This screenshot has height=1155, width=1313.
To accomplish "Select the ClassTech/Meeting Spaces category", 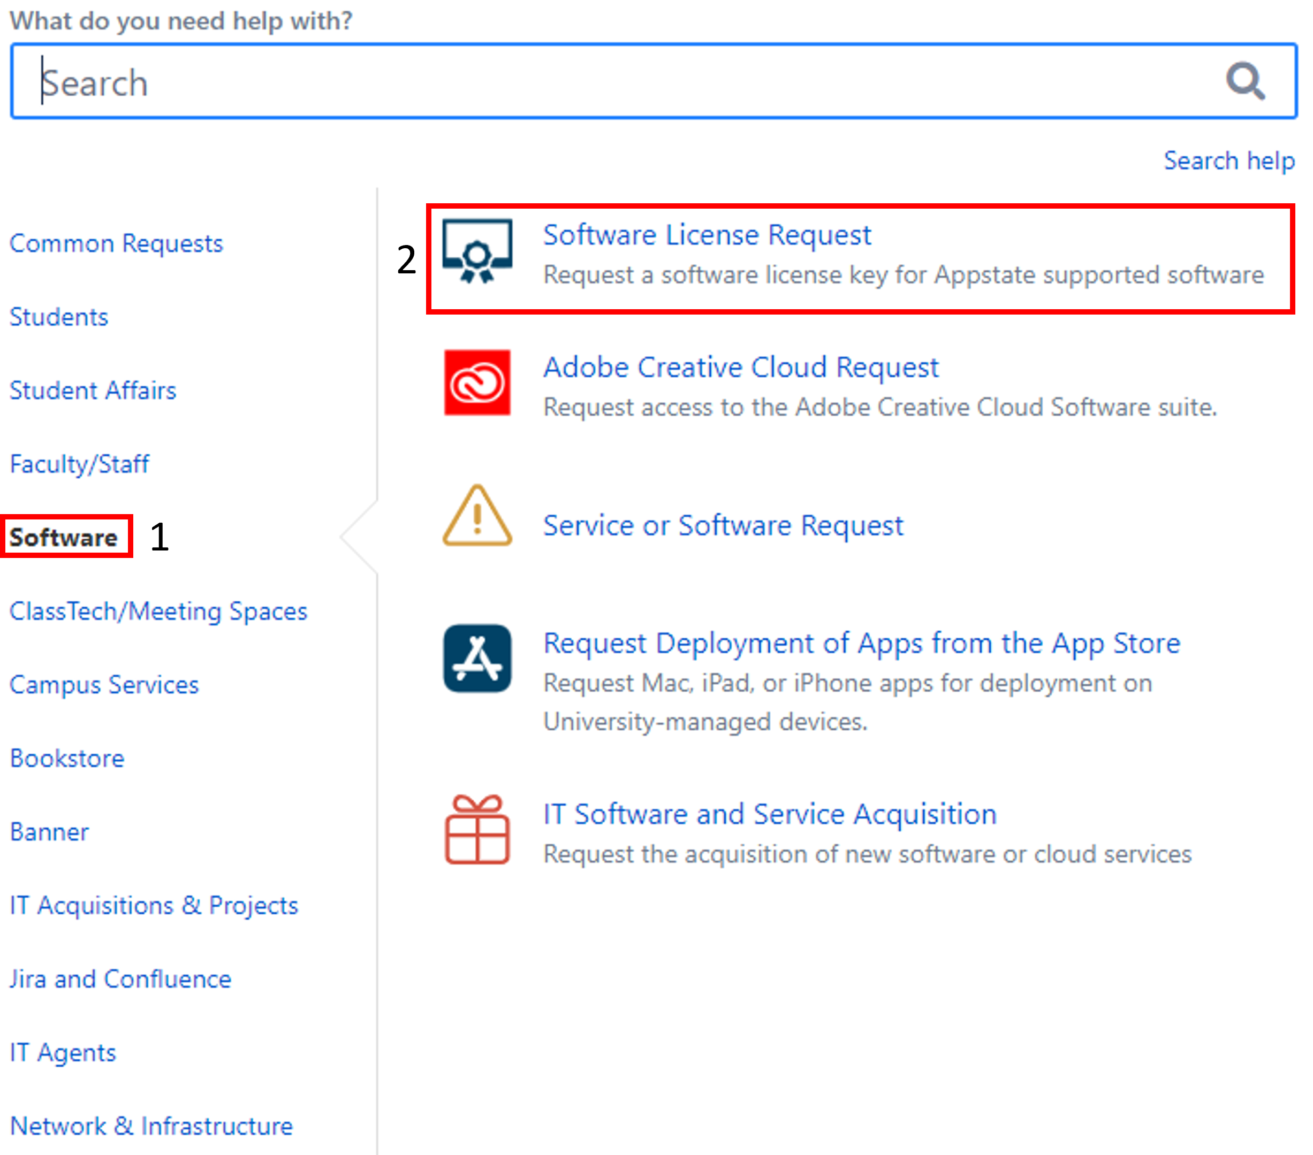I will tap(158, 611).
